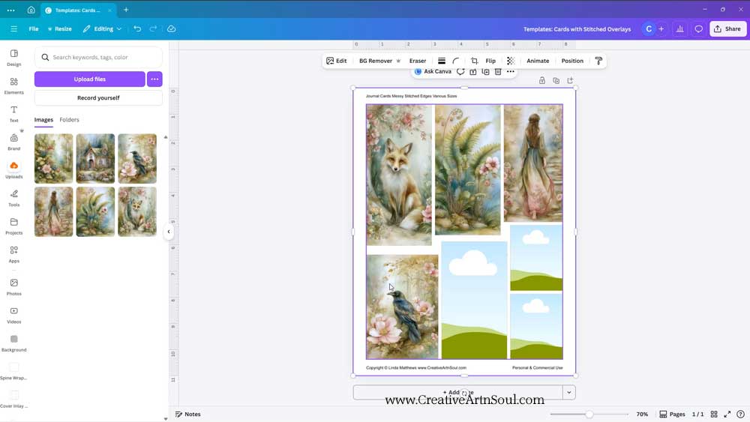Click Flip in toolbar
The height and width of the screenshot is (422, 750).
pos(490,61)
